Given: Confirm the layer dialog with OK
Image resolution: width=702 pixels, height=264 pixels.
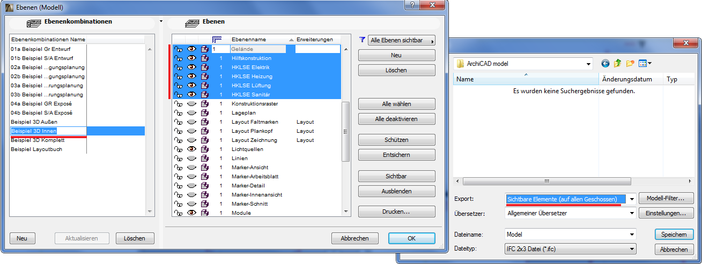Looking at the screenshot, I should click(412, 238).
